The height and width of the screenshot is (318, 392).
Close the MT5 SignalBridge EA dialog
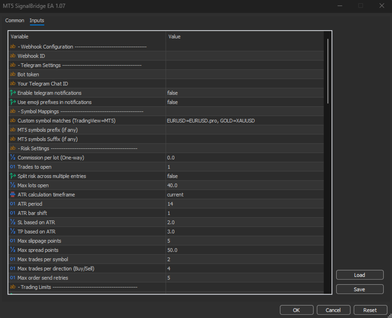pos(382,6)
